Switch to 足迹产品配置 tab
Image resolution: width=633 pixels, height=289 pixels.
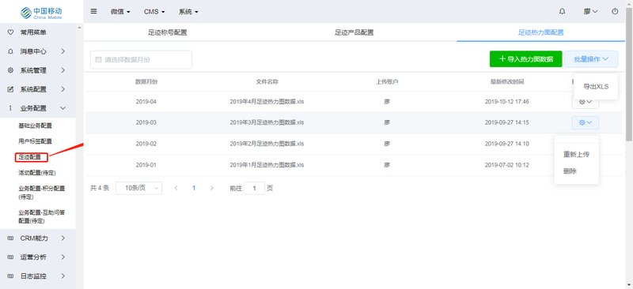pos(354,32)
